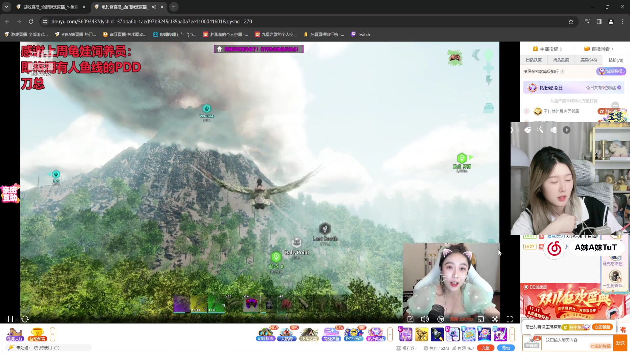Viewport: 630px width, 354px height.
Task: Open the 决斗之巅 activity
Action: 309,334
